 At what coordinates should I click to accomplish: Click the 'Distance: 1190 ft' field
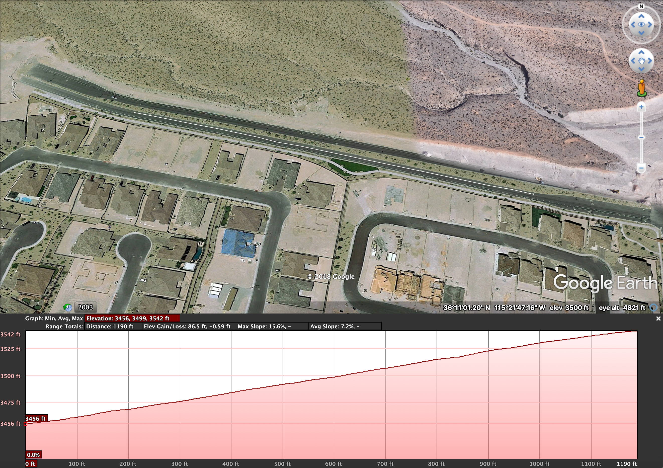[x=113, y=327]
